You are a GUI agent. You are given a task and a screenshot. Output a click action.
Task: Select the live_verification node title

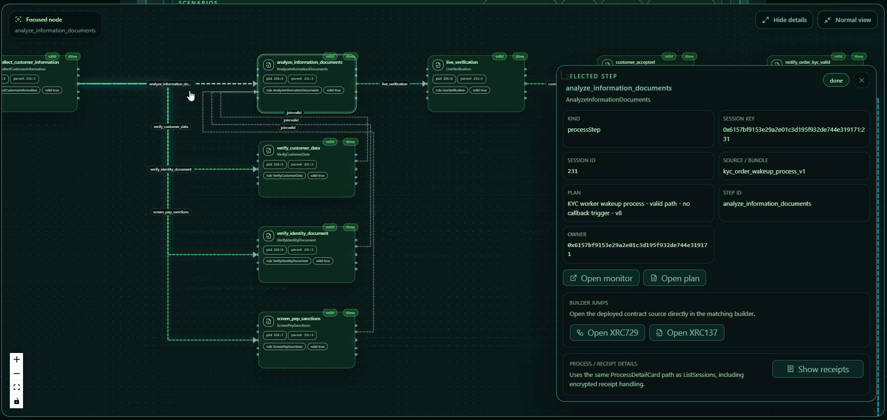(462, 62)
